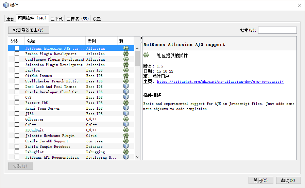Screen dimensions: 305x188
Task: Click scrollbar down arrow in plugin list
Action: tap(137, 157)
